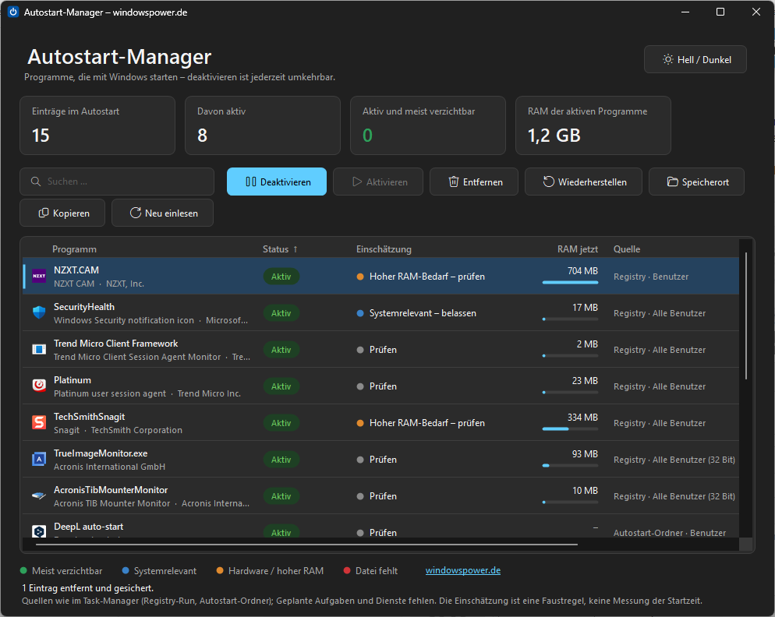Sort by the Quelle column header
This screenshot has width=775, height=617.
click(627, 249)
